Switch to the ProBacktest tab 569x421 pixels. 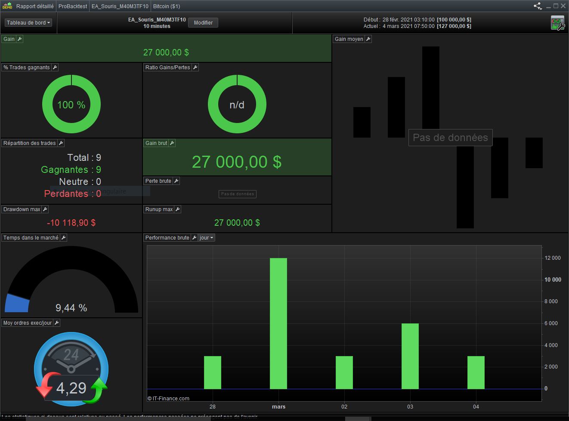click(73, 6)
